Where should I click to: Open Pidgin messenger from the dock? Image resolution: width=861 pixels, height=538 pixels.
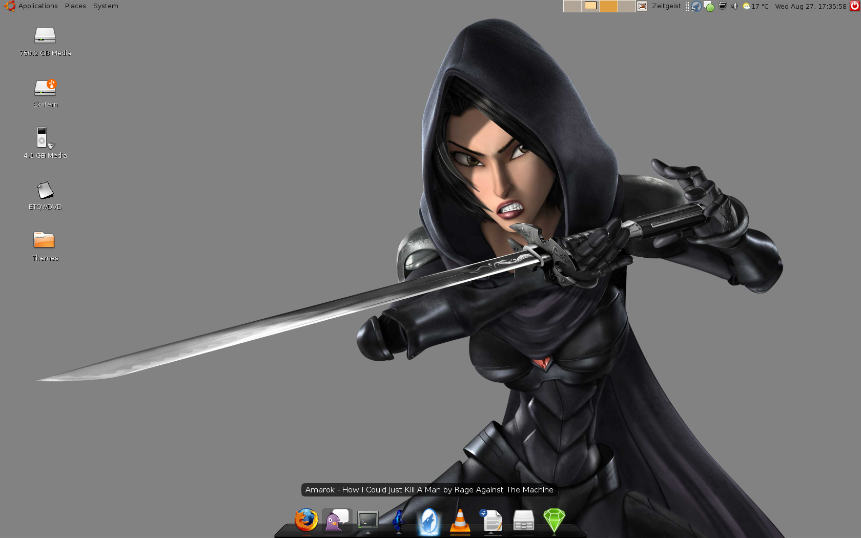(337, 521)
